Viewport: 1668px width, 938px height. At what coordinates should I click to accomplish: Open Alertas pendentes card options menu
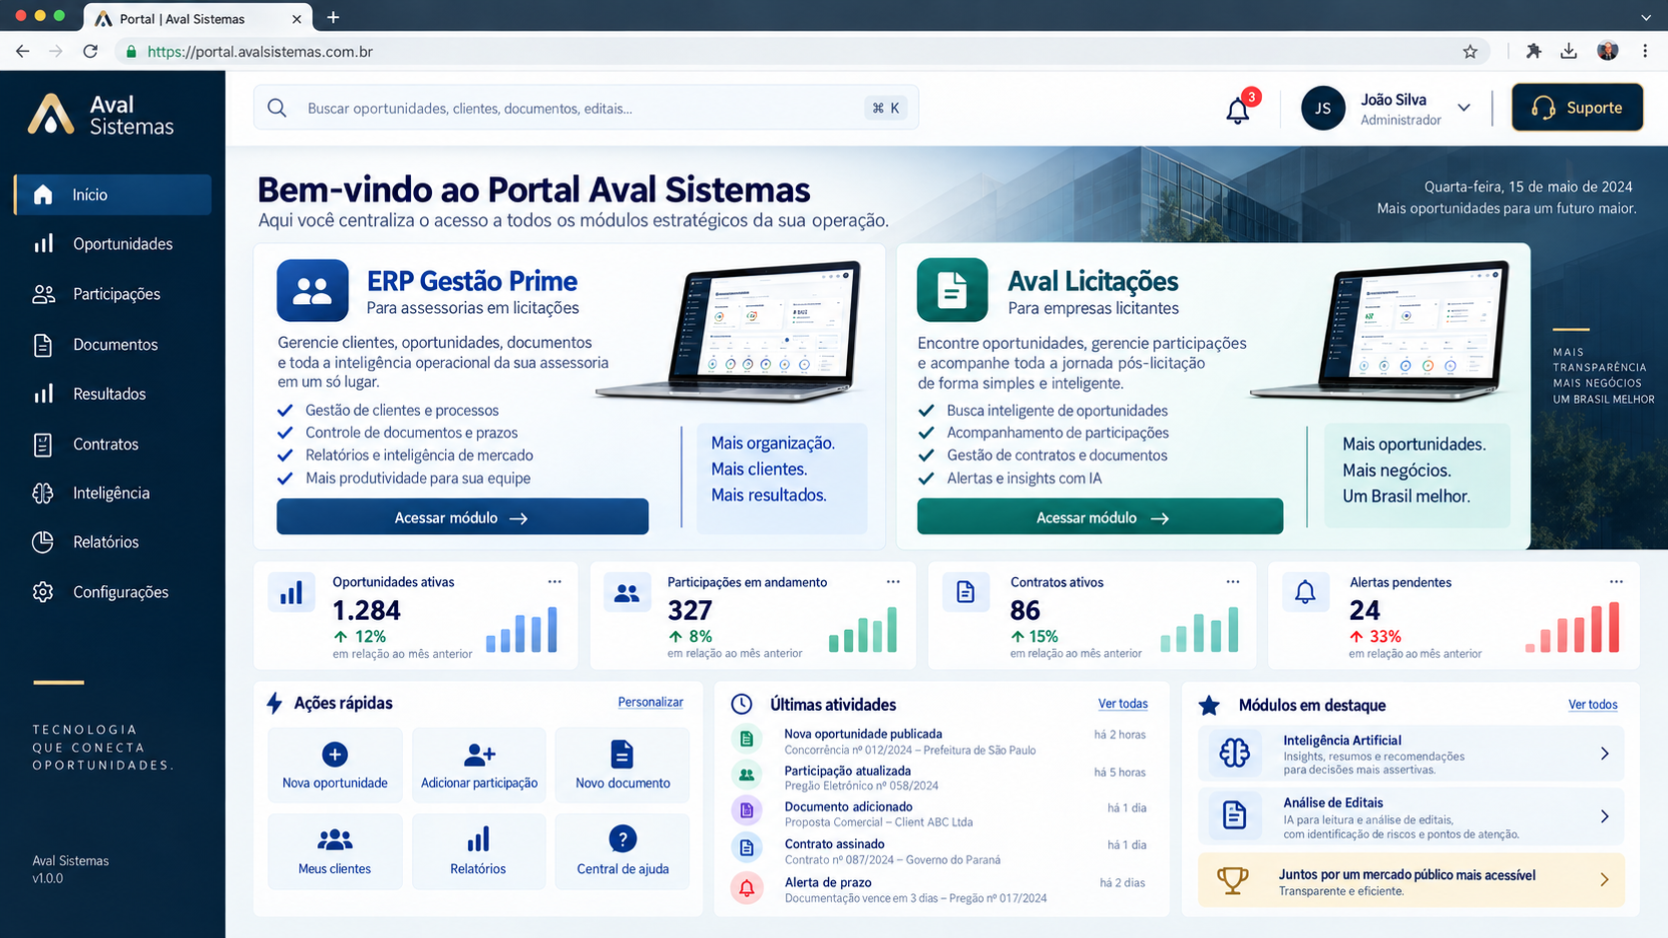(1616, 582)
